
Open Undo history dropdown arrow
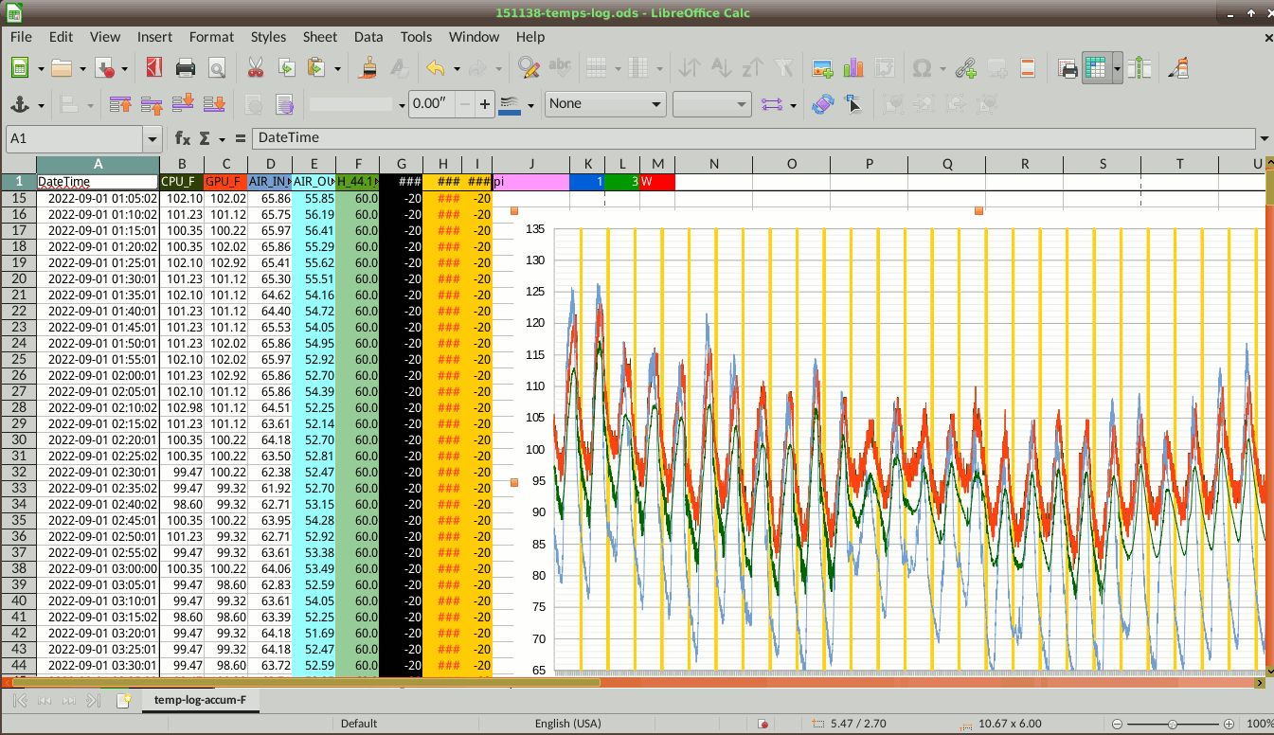457,68
